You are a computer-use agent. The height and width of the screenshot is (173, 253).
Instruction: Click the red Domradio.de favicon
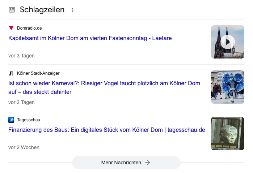(11, 28)
